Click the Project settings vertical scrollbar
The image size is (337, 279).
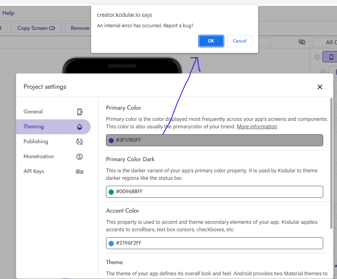click(331, 163)
